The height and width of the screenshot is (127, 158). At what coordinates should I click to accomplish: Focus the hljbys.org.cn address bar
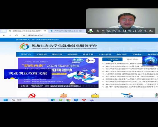35,35
